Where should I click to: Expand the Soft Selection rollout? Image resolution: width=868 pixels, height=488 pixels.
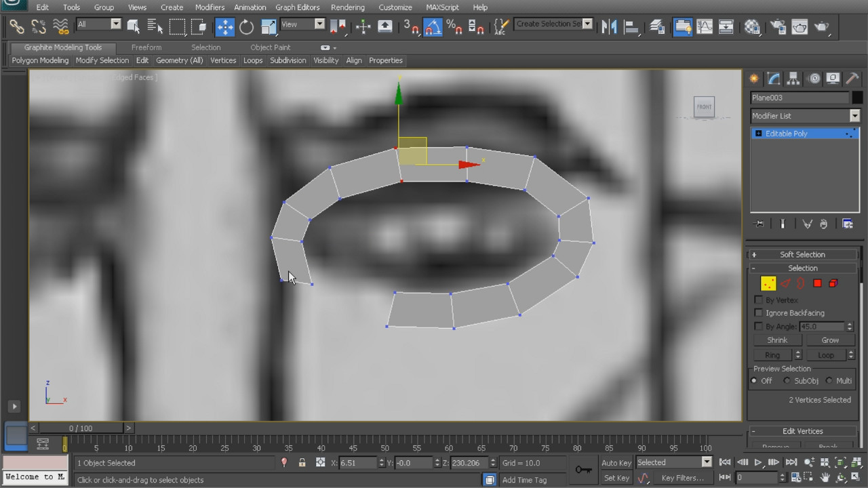tap(802, 254)
